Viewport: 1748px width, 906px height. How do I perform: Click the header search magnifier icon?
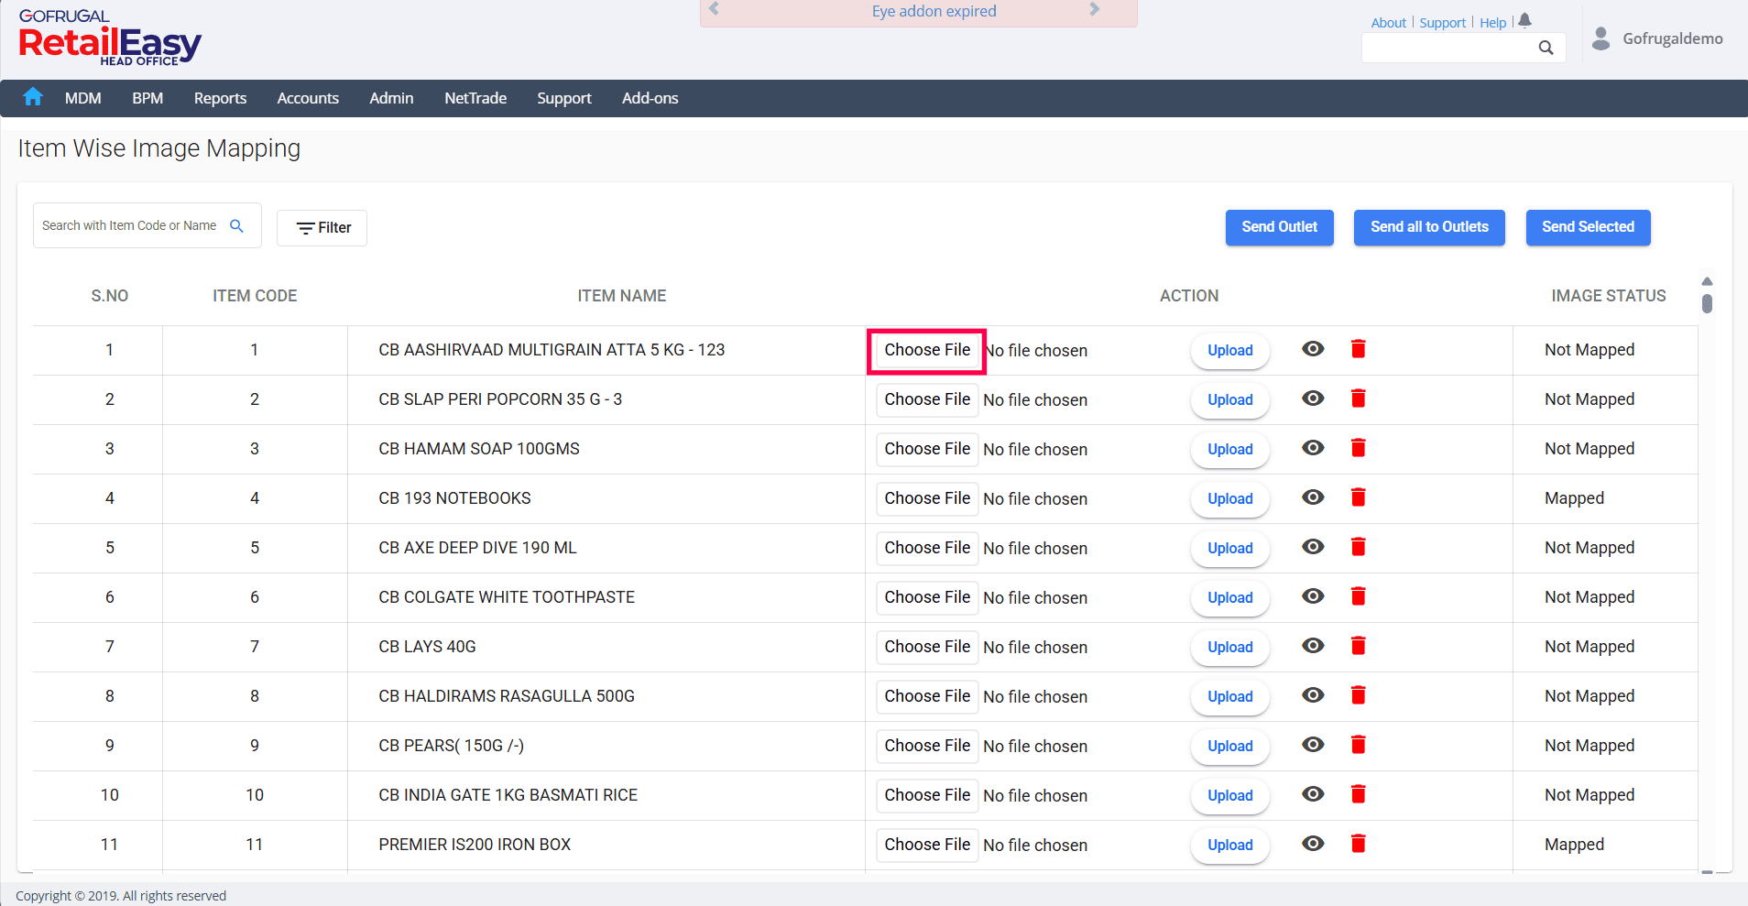click(1546, 48)
